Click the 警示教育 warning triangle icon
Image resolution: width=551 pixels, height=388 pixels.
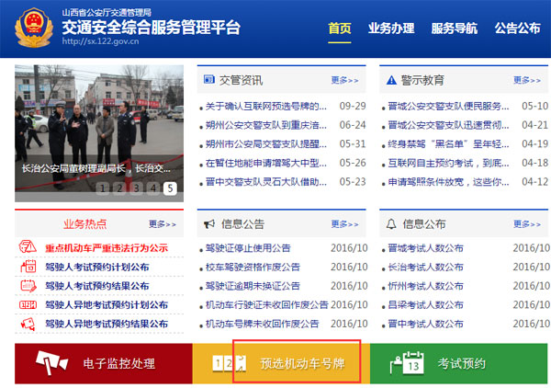pos(391,80)
